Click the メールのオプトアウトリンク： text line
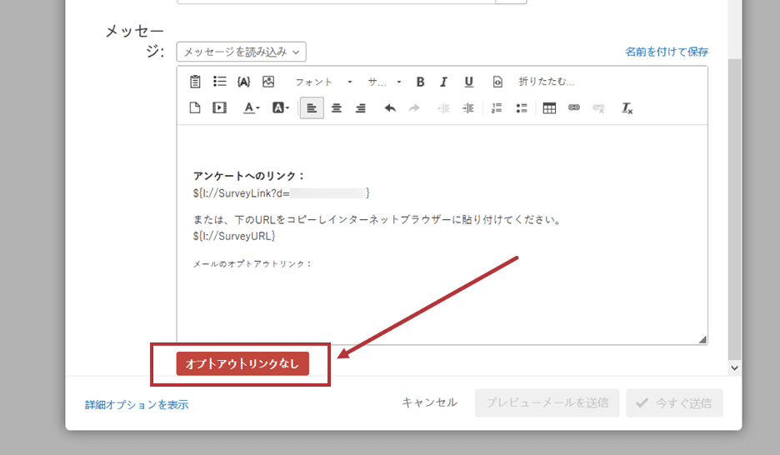The width and height of the screenshot is (780, 455). pyautogui.click(x=252, y=264)
